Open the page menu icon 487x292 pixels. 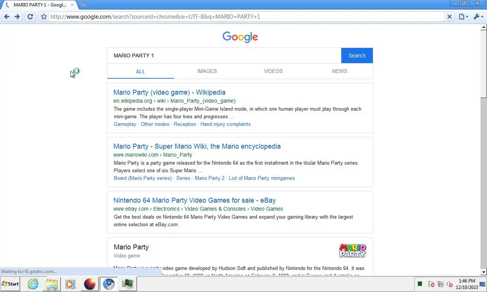click(463, 17)
